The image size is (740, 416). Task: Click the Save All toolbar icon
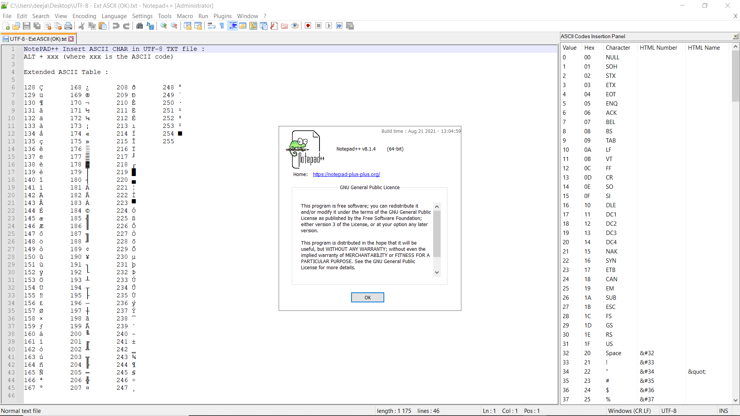pyautogui.click(x=37, y=26)
